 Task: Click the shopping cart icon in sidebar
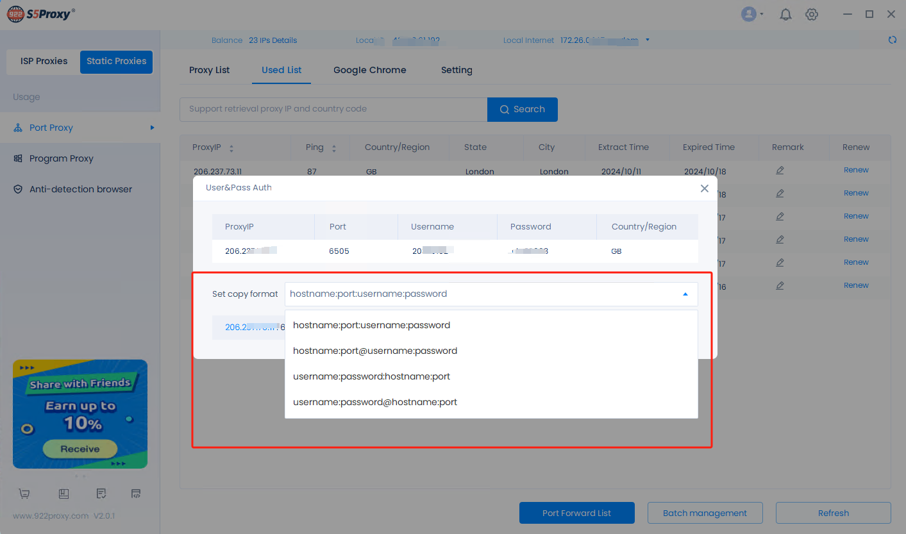[x=24, y=494]
